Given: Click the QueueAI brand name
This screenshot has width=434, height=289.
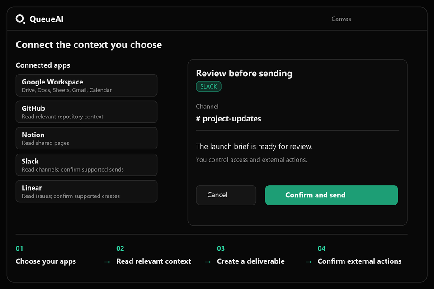Looking at the screenshot, I should pos(47,19).
